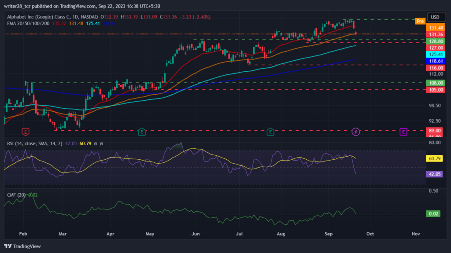Click the 128.80 green level price label
The width and height of the screenshot is (451, 253).
tap(436, 41)
